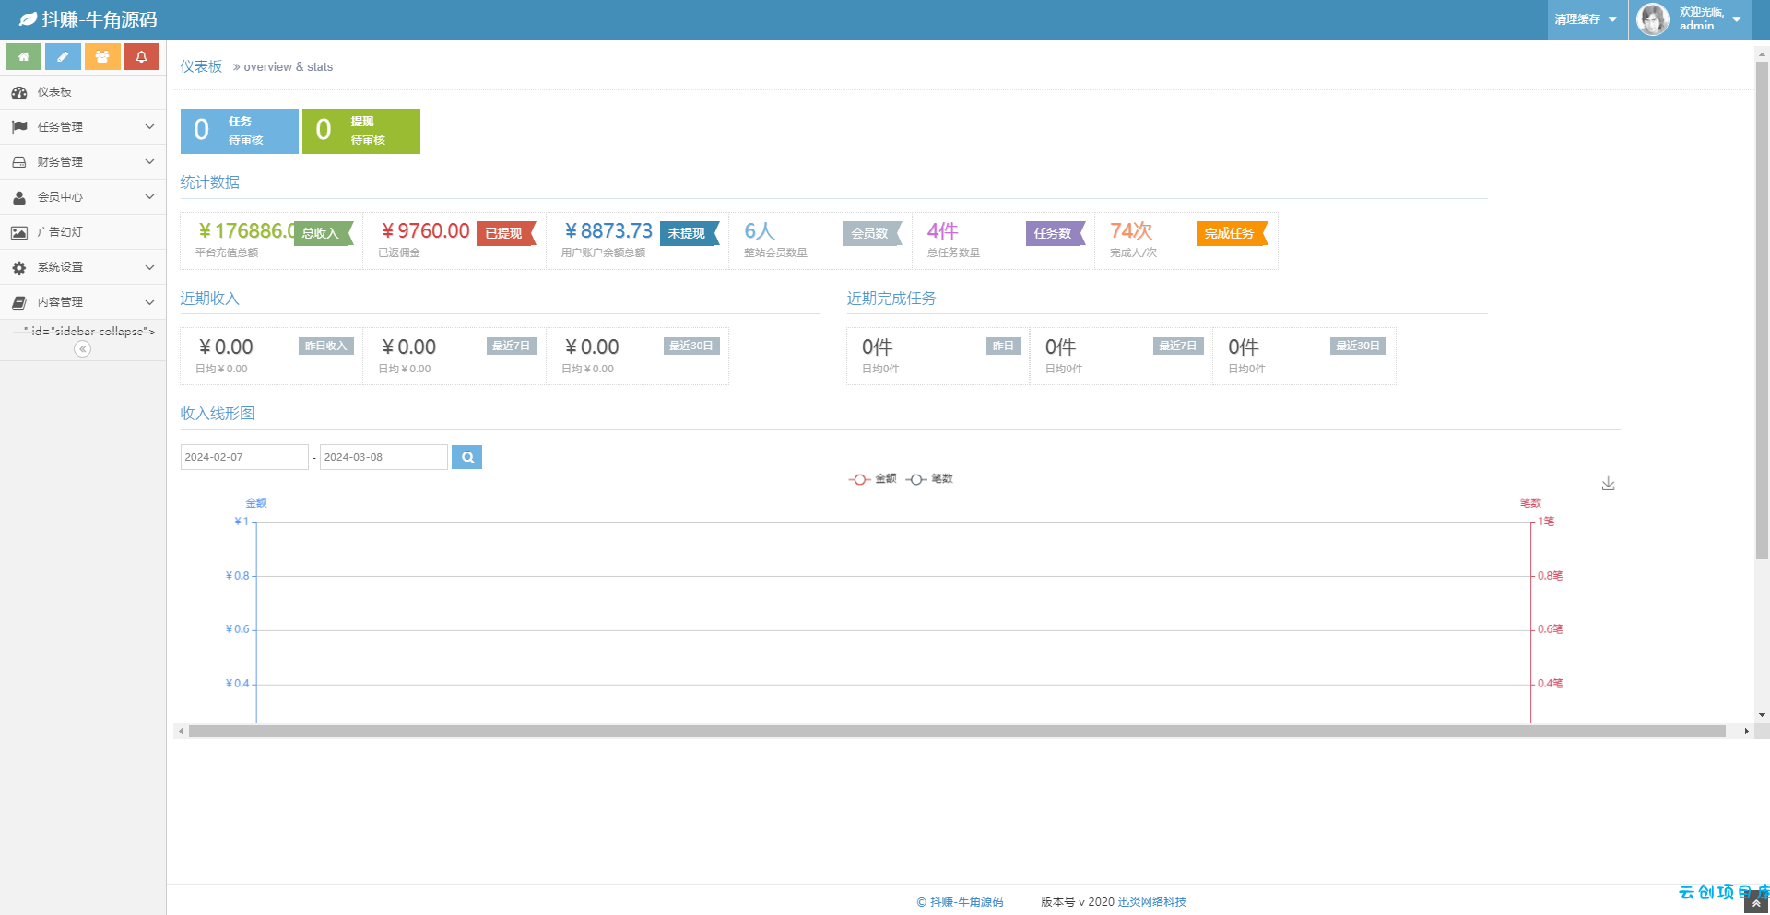Expand the 财务管理 sidebar menu

tap(83, 162)
